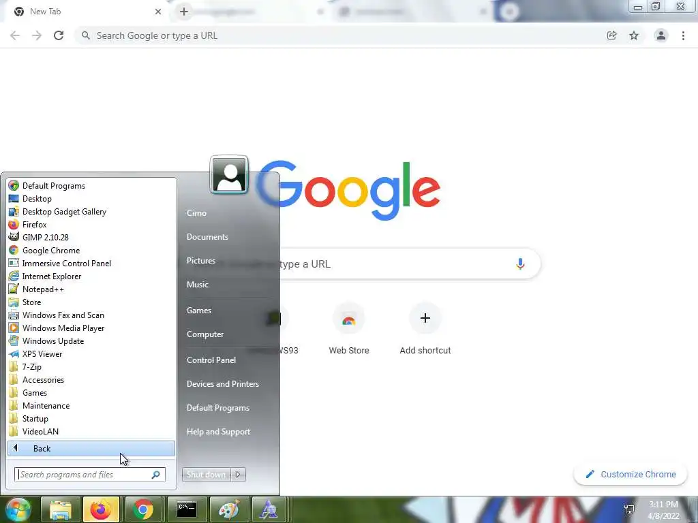Go forward using Chrome's forward arrow
Screen dimensions: 698x523
[x=37, y=35]
